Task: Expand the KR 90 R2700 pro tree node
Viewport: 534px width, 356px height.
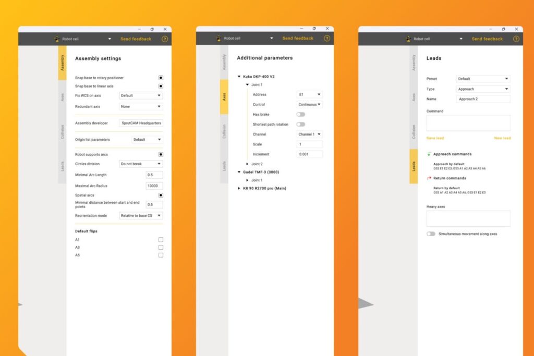Action: [x=239, y=188]
